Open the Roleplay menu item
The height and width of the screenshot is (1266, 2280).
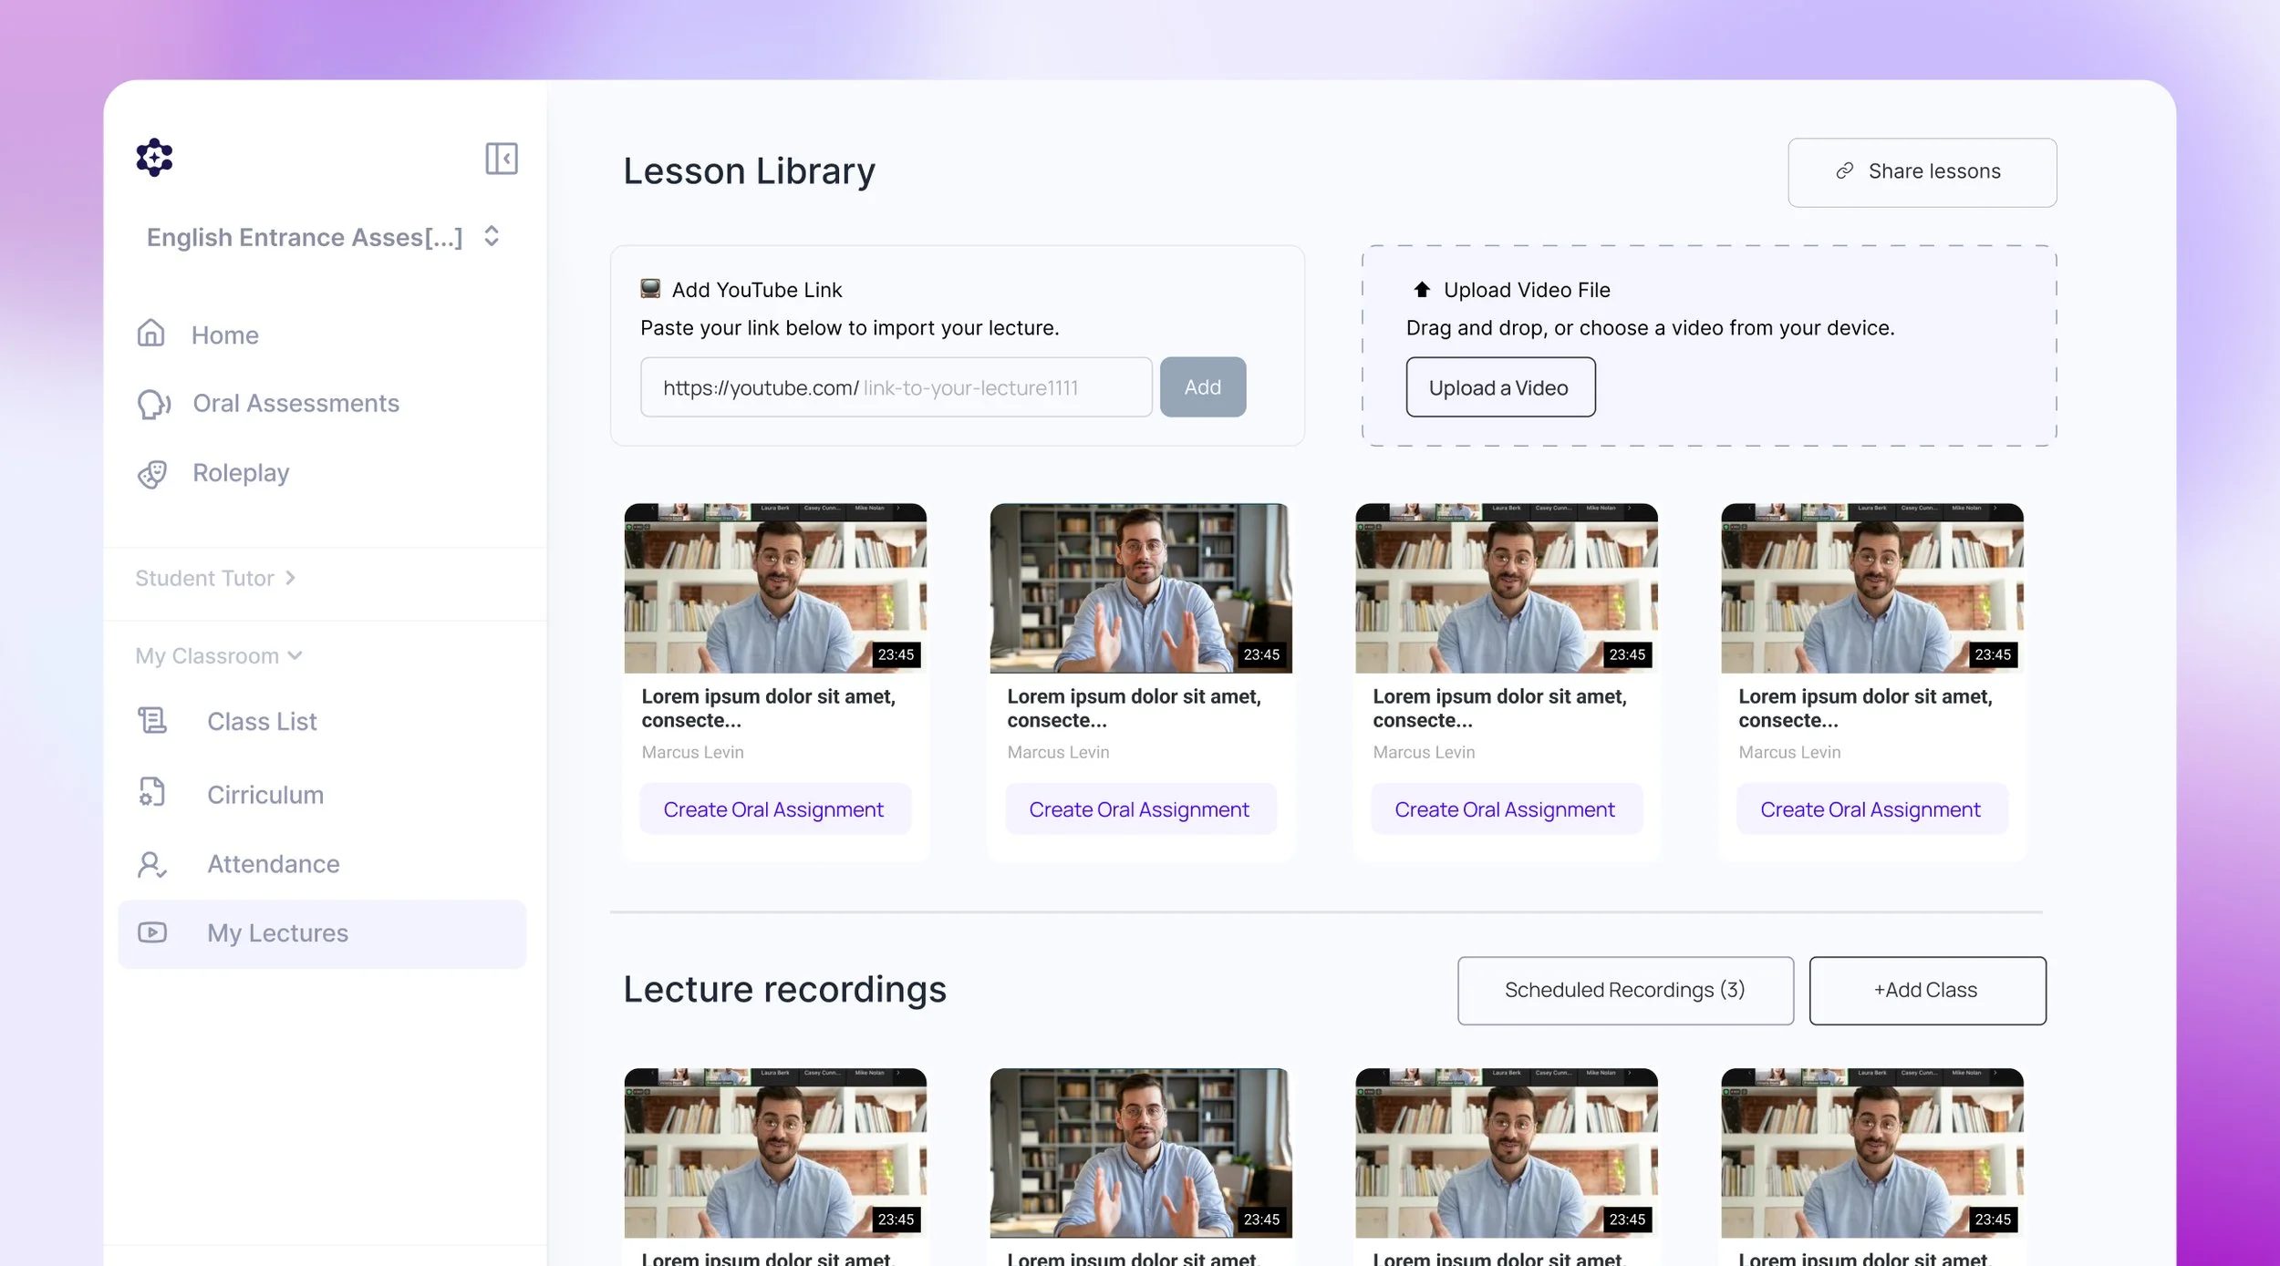[241, 473]
